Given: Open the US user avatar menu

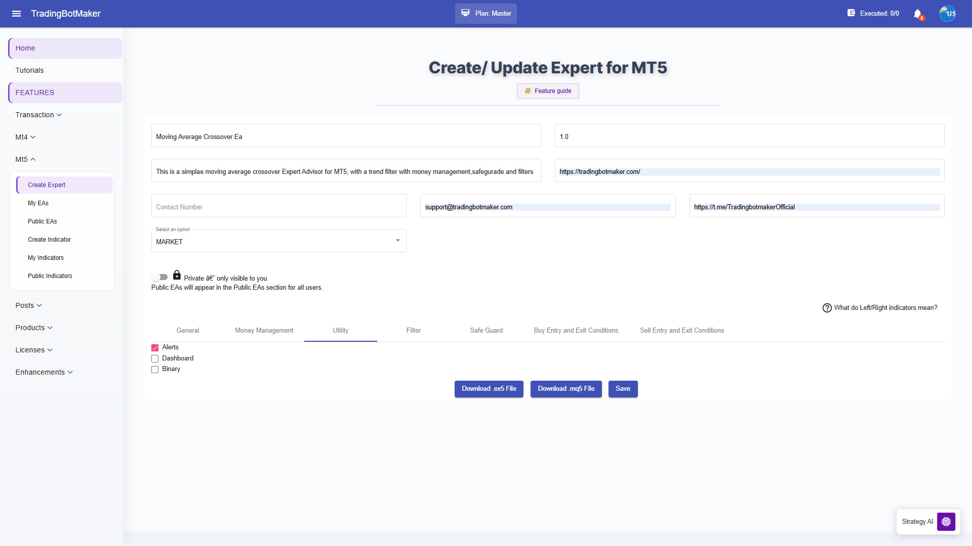Looking at the screenshot, I should point(947,14).
